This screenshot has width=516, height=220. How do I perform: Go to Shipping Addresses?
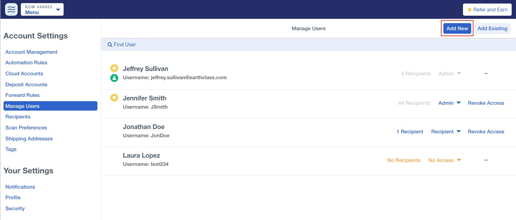tap(29, 138)
